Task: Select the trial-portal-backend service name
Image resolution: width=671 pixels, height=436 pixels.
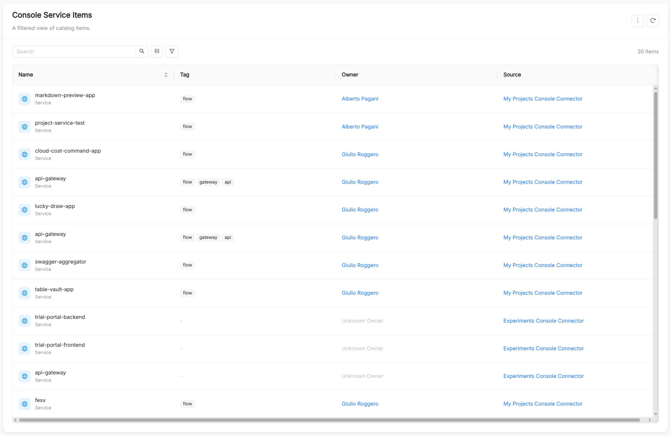Action: coord(60,317)
